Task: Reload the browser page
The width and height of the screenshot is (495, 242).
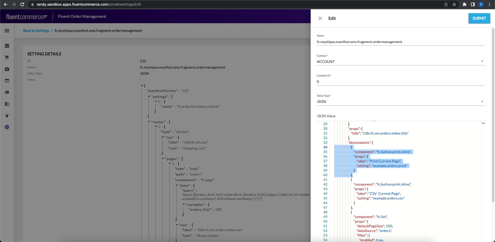Action: pos(22,4)
